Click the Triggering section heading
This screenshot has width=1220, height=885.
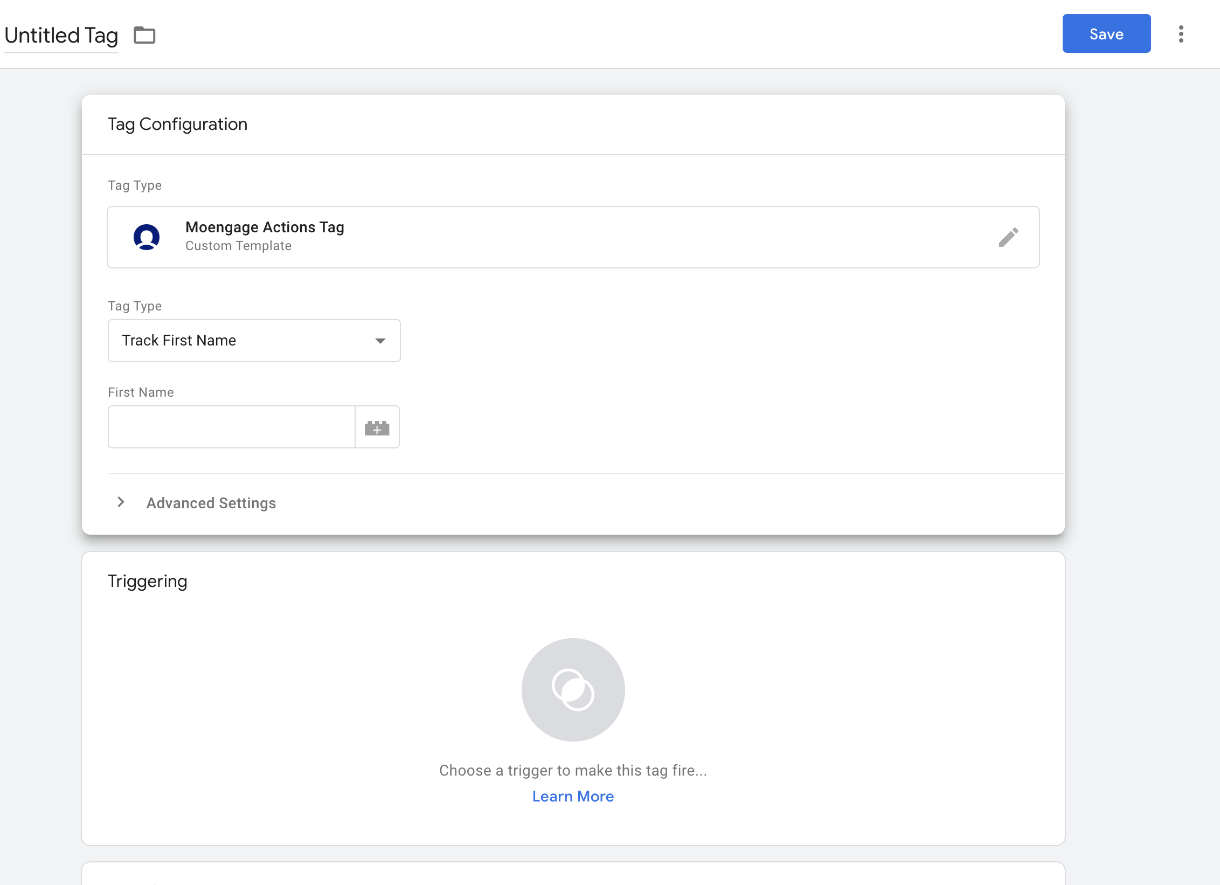148,582
